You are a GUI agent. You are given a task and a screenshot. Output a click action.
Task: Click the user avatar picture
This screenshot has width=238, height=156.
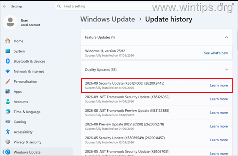tap(10, 22)
